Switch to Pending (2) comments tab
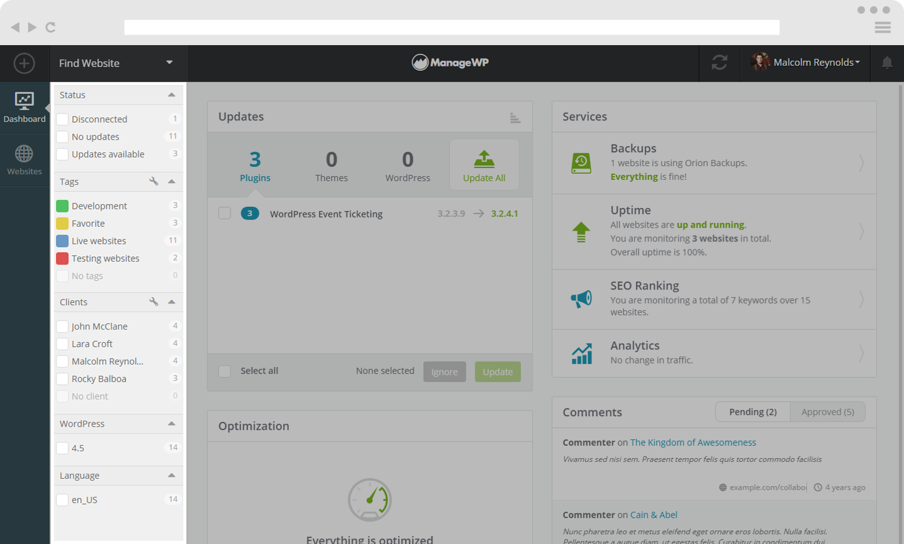904x544 pixels. pos(753,412)
